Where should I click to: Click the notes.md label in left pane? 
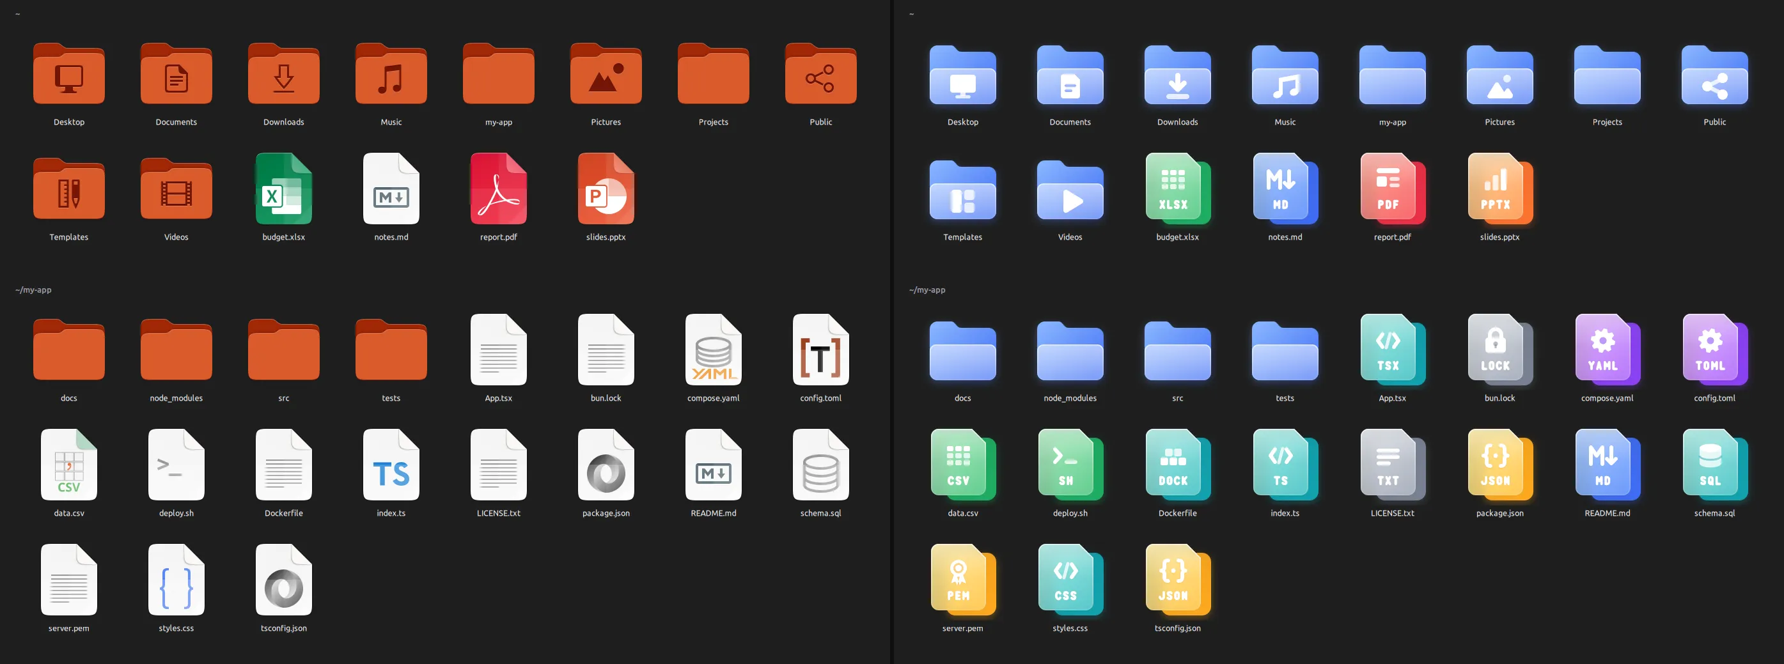tap(391, 237)
